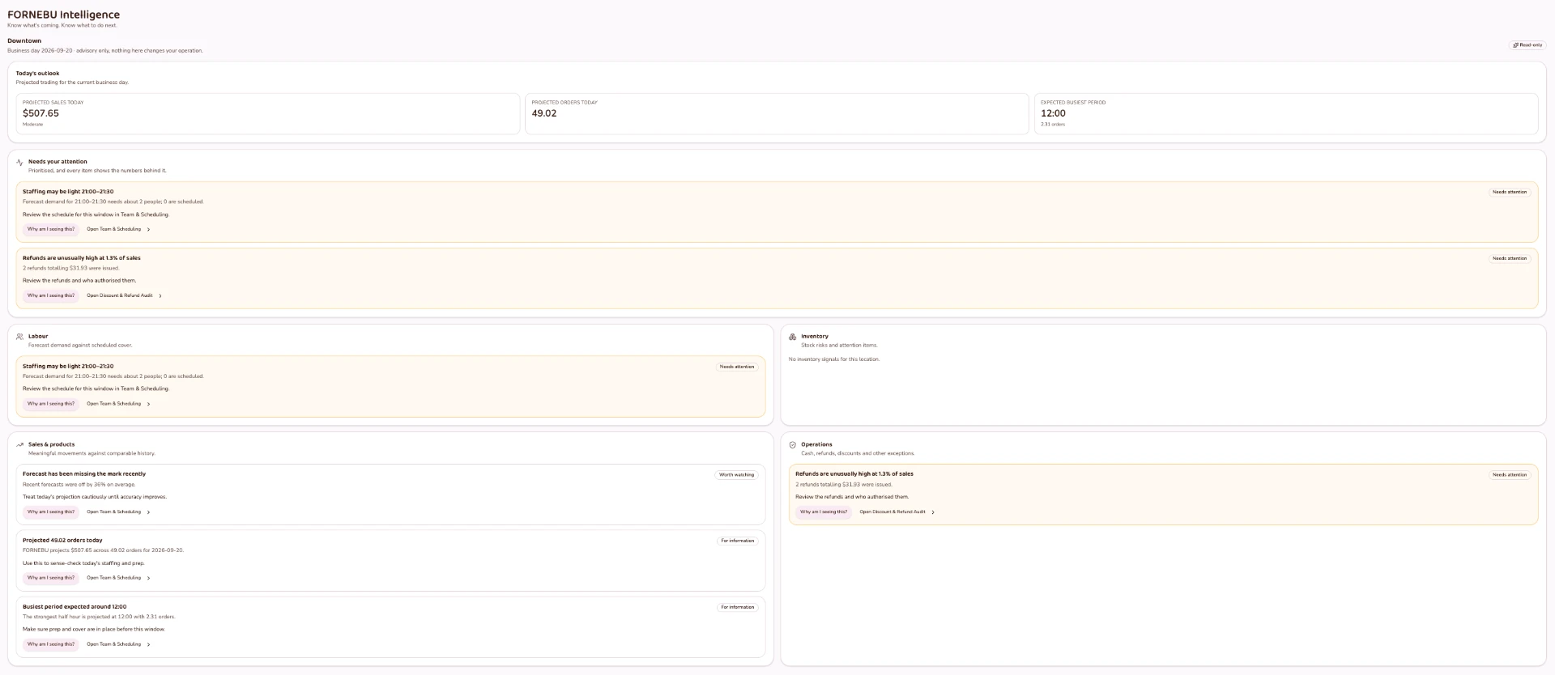Screen dimensions: 1555x675
Task: Click 'No inventory signals for this location.'
Action: [834, 359]
